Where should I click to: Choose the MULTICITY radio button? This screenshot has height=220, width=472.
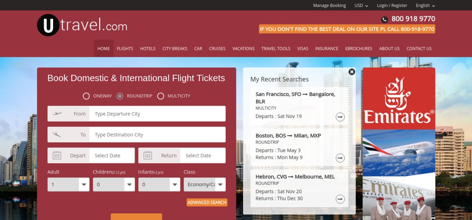pyautogui.click(x=160, y=96)
